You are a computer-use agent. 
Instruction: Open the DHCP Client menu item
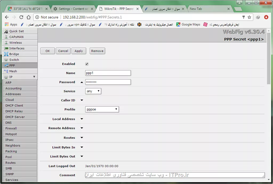20,106
